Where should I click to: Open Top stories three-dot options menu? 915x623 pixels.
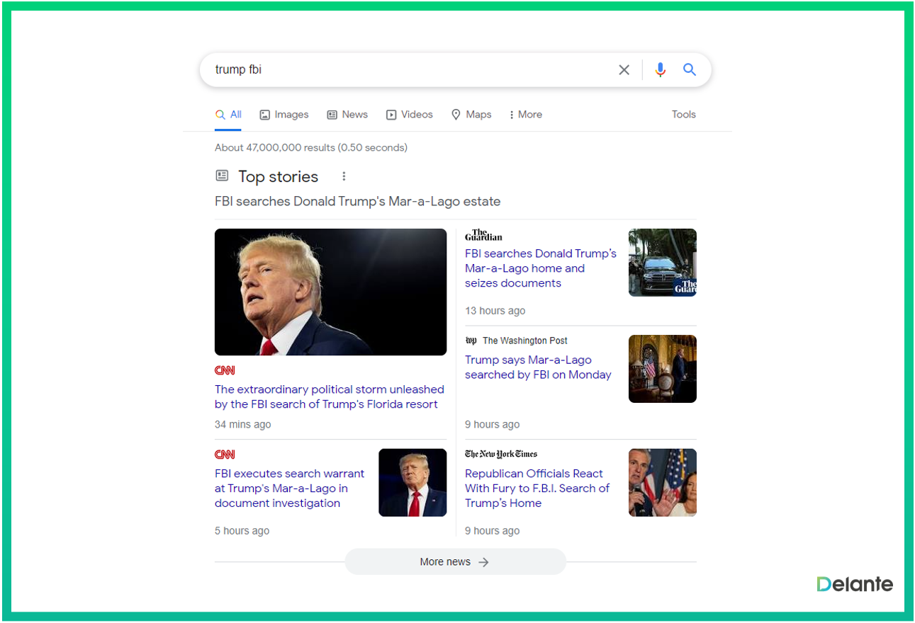[x=344, y=176]
